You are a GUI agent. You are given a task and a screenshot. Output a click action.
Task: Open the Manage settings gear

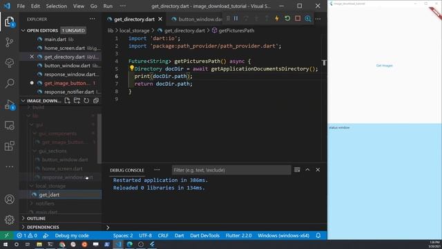9,220
